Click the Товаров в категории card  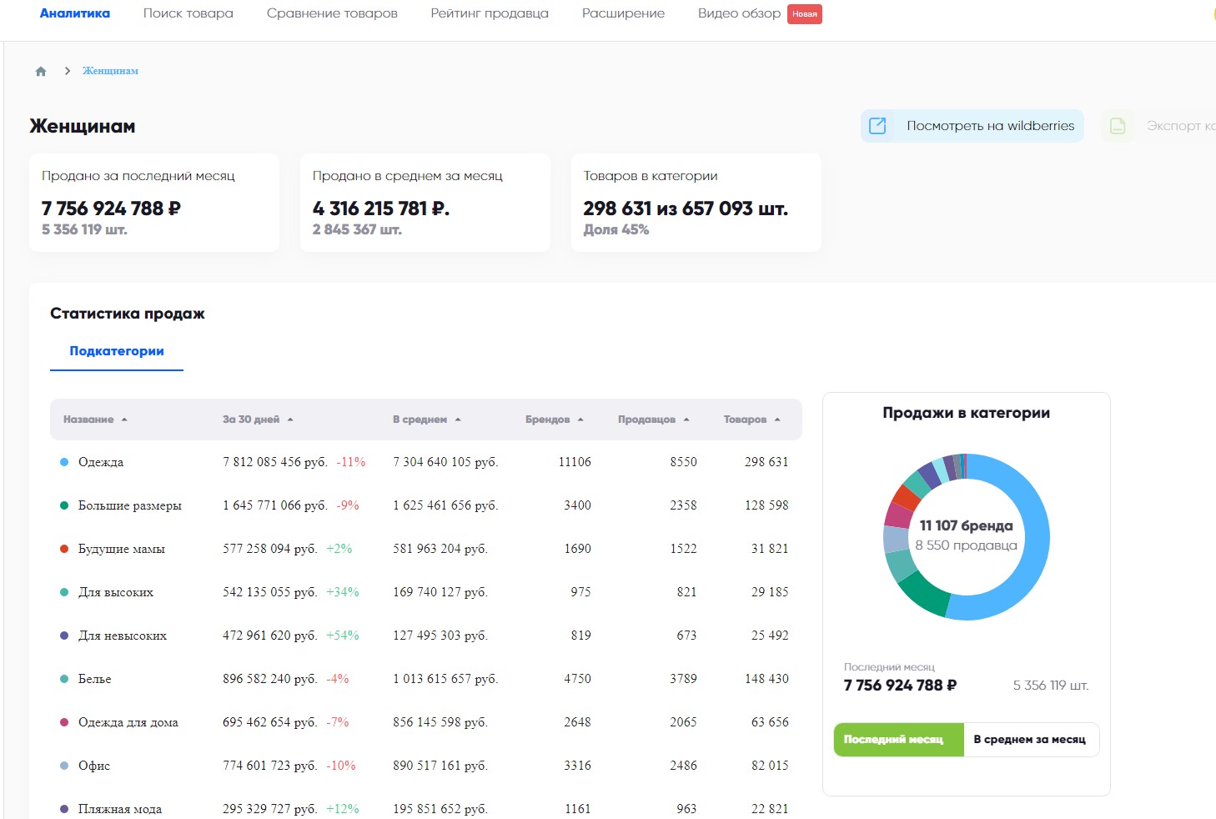tap(696, 203)
